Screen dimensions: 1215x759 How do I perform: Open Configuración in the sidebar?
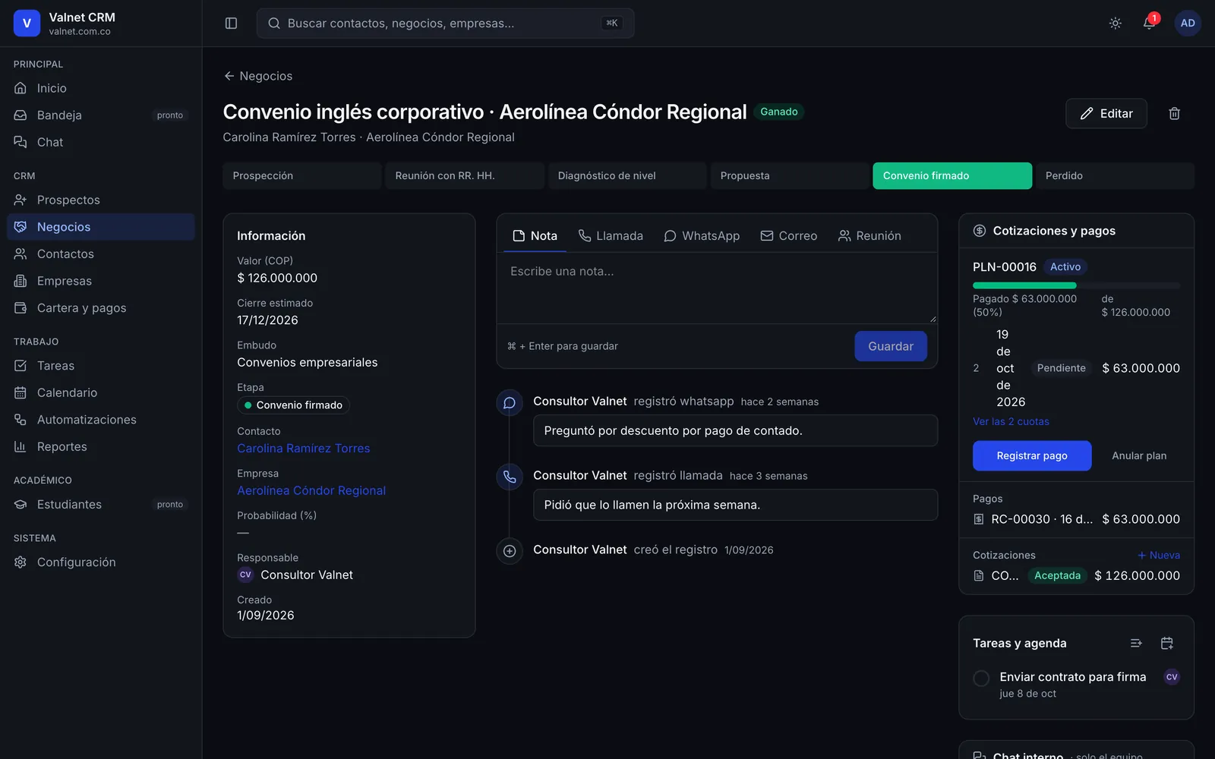[101, 562]
